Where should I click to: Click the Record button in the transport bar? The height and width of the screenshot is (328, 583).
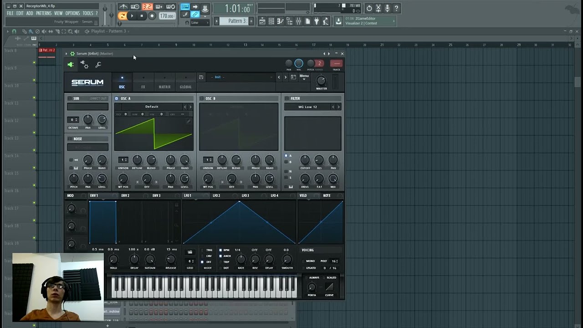coord(152,16)
